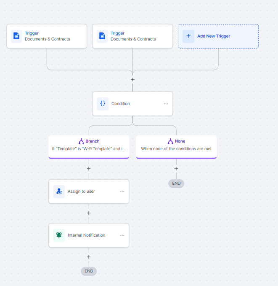The image size is (278, 286).
Task: Click the left trigger's "Trigger" title text
Action: (32, 33)
